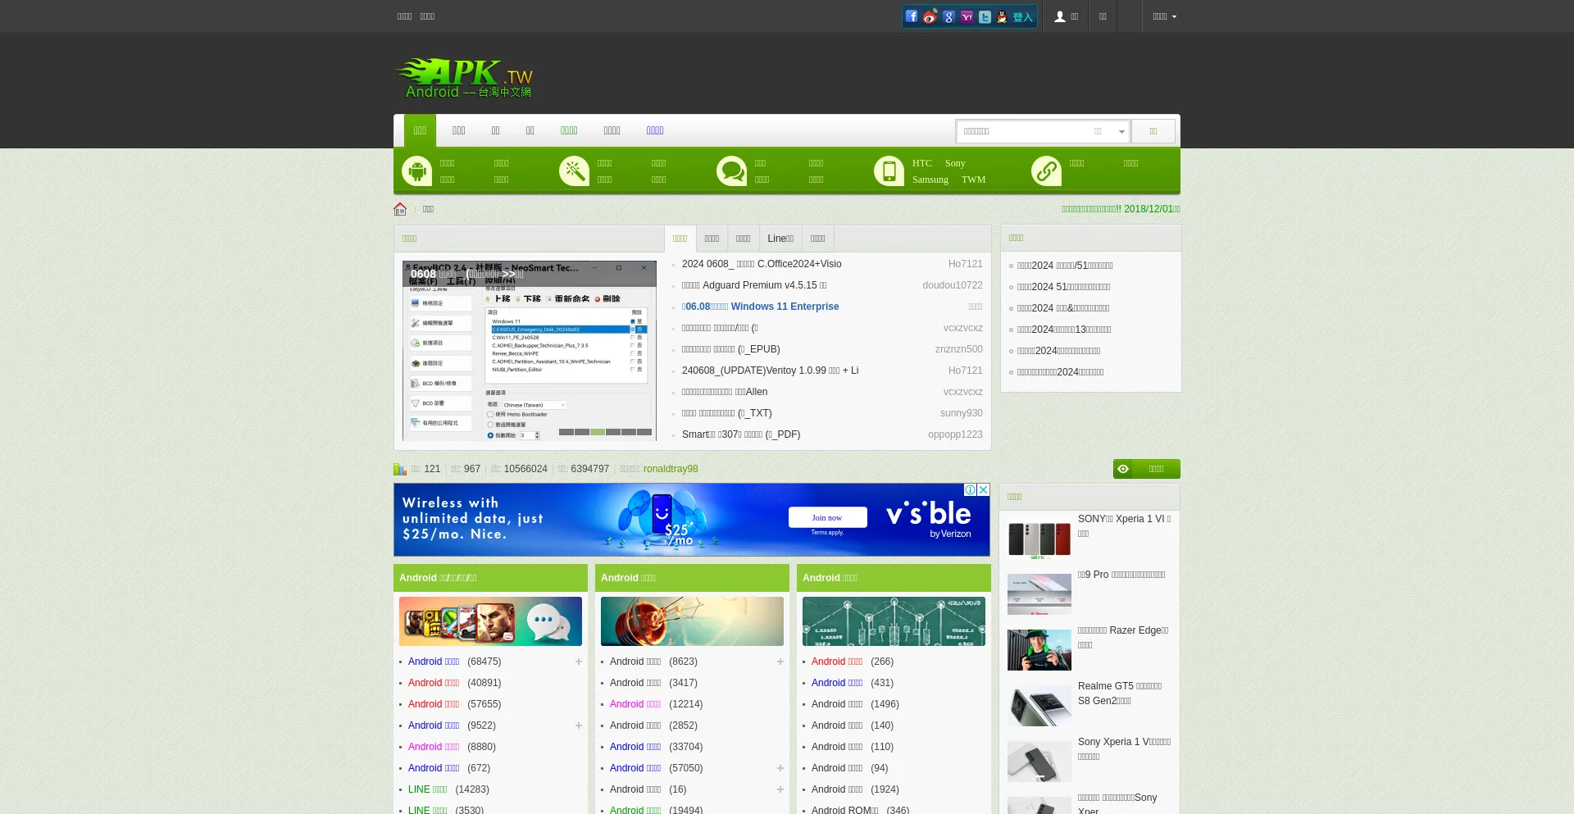Open the top-right account dropdown arrow
This screenshot has width=1574, height=814.
click(x=1176, y=17)
